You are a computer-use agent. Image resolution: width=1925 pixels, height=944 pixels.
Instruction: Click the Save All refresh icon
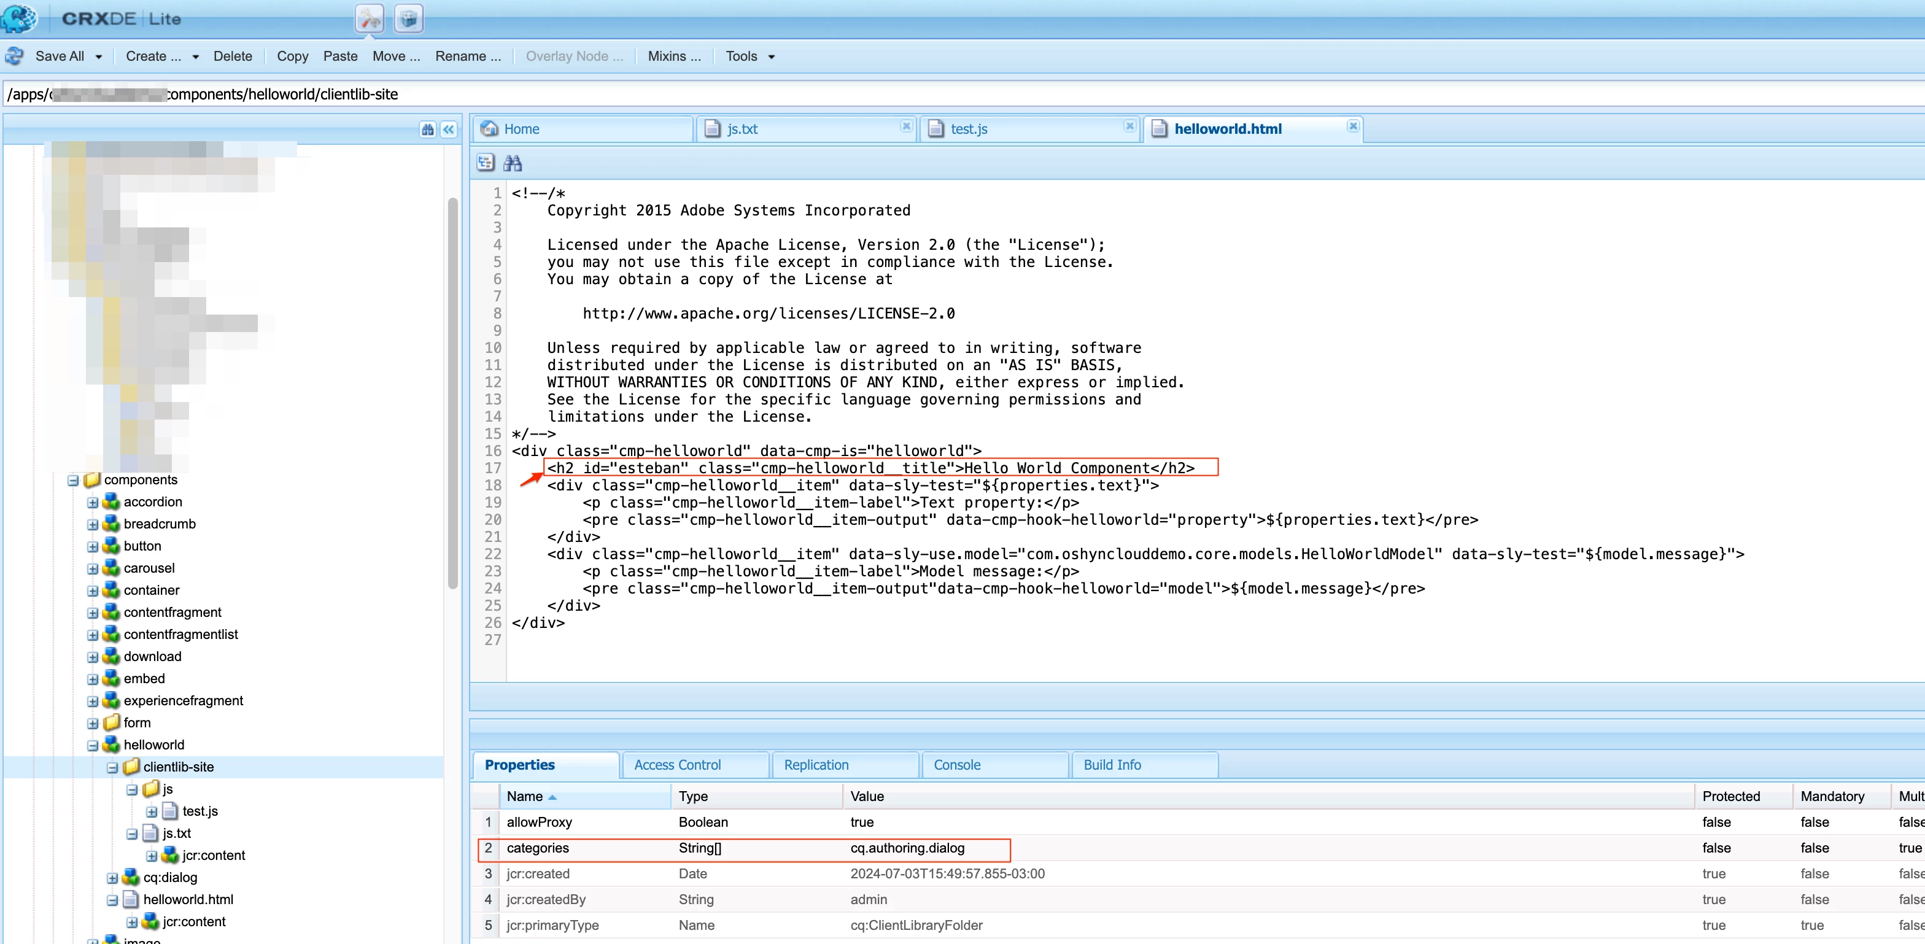tap(14, 56)
